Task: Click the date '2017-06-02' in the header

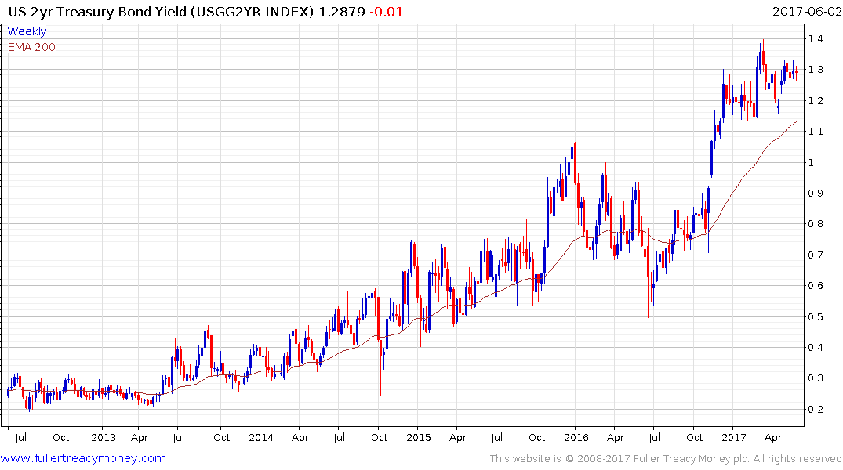Action: [x=807, y=12]
